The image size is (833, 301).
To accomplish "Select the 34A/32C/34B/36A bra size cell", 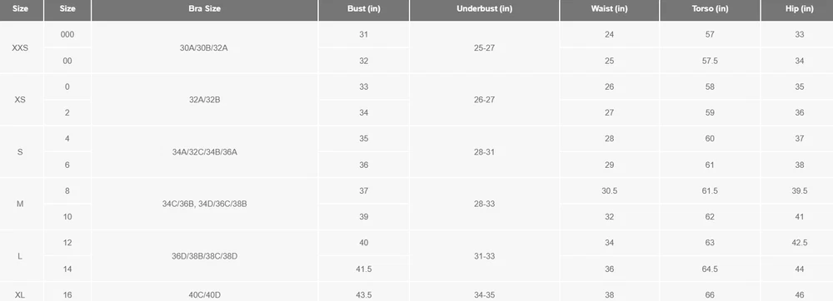I will 205,151.
